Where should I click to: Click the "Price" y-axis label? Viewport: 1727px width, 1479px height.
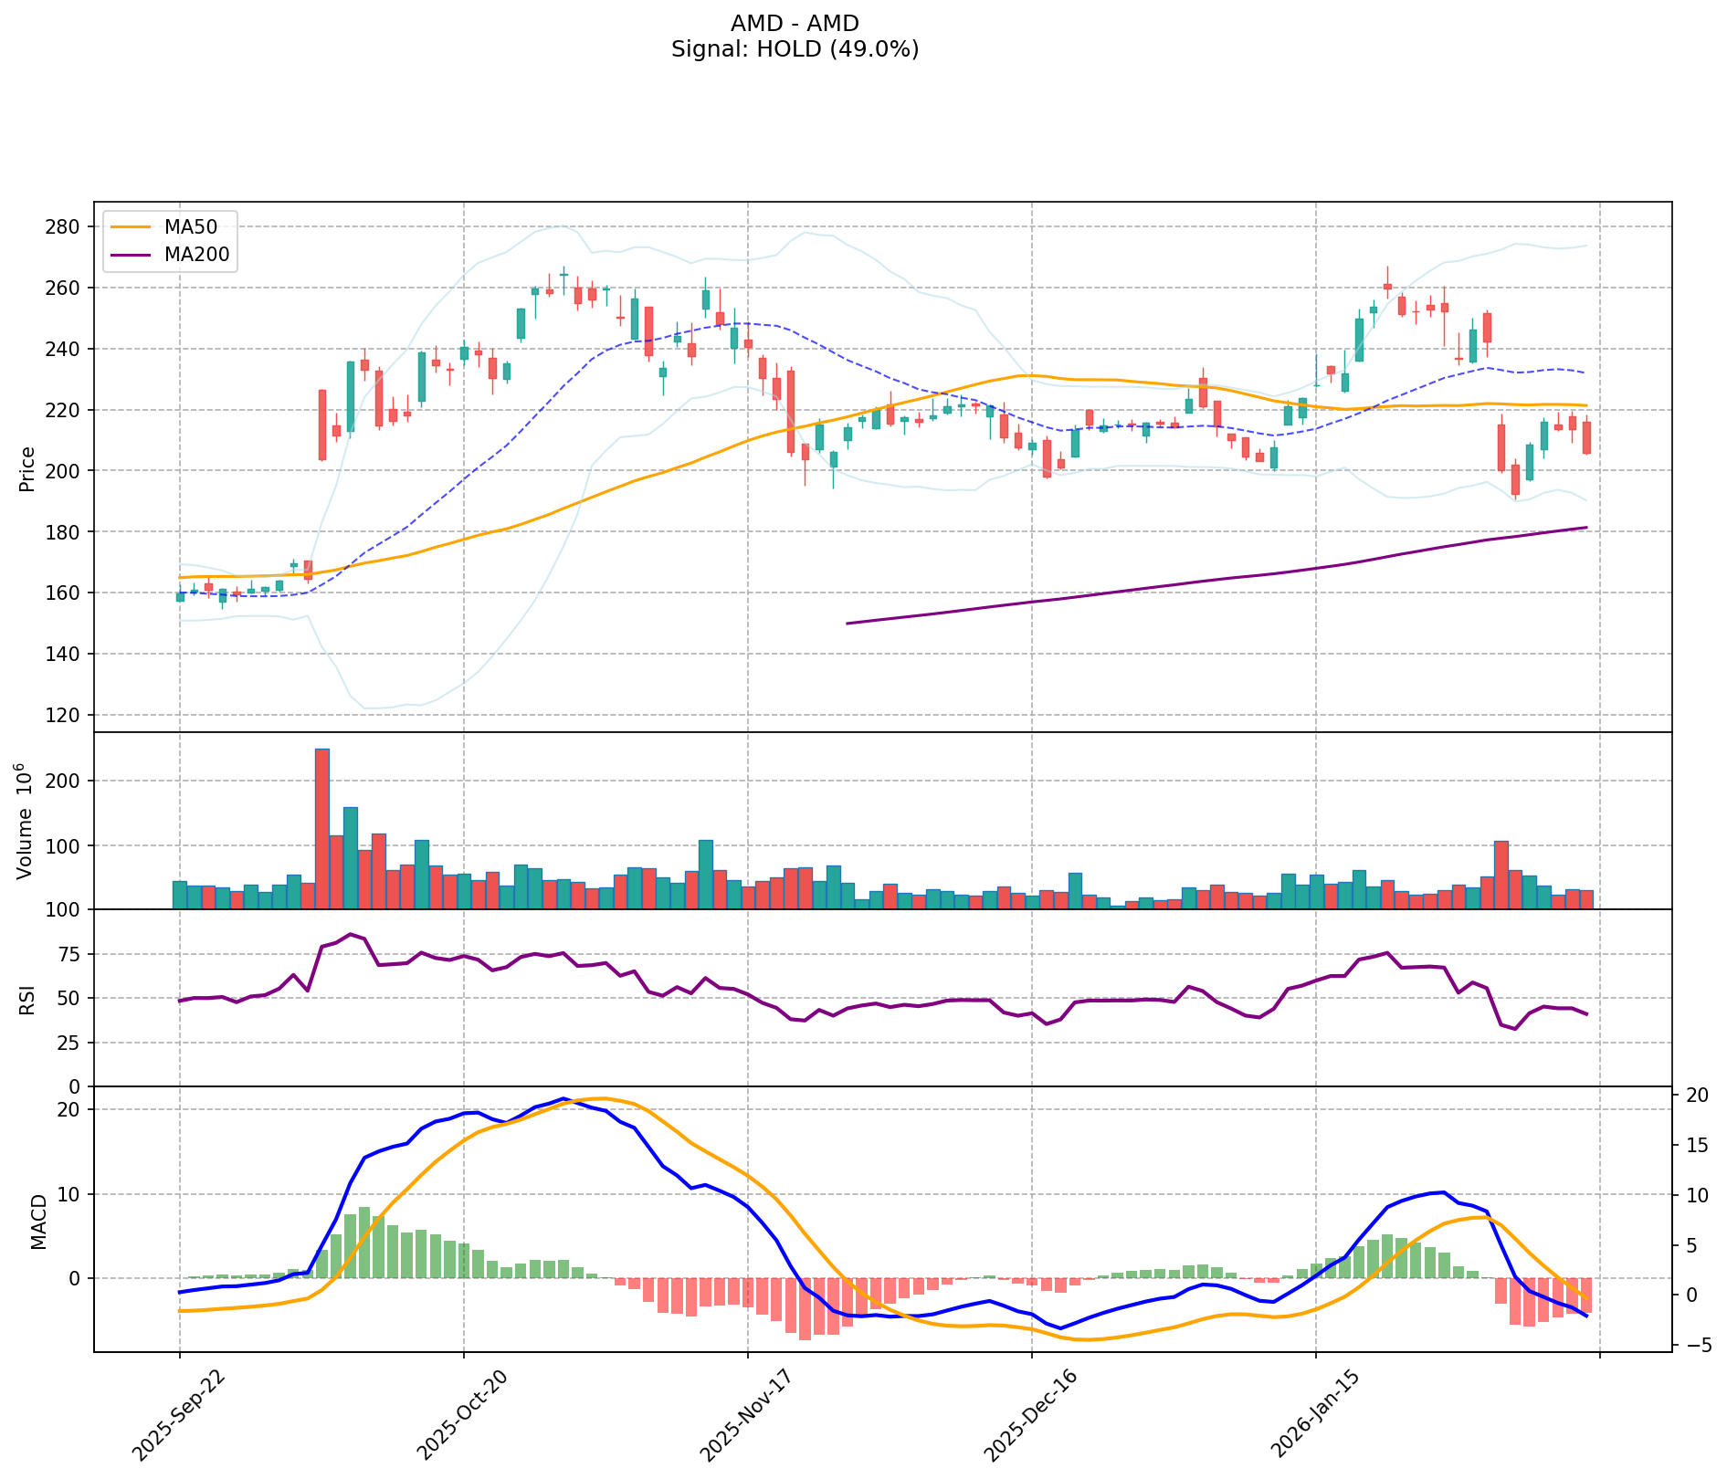tap(27, 468)
